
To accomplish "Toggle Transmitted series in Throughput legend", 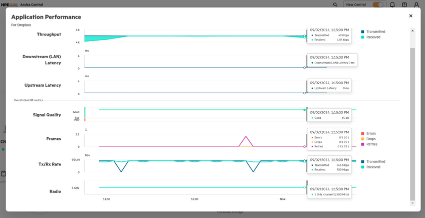I will [375, 32].
